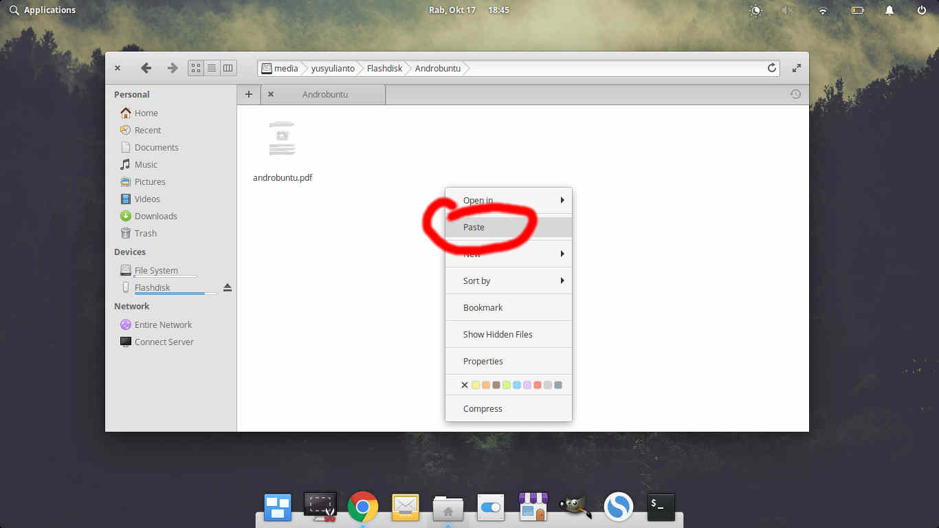The width and height of the screenshot is (939, 528).
Task: Open the Downloads sidebar entry
Action: pos(155,216)
